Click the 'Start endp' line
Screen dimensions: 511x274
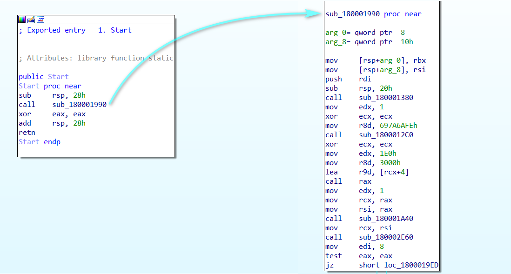(40, 142)
